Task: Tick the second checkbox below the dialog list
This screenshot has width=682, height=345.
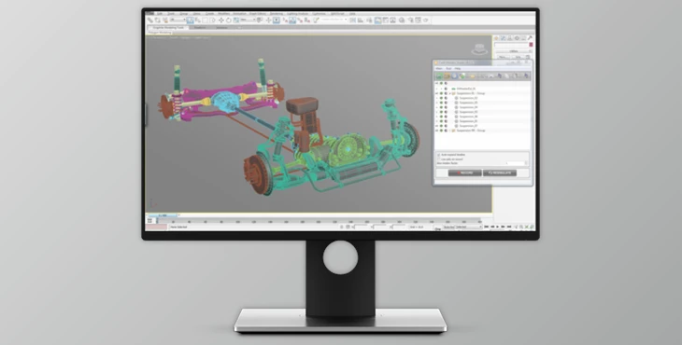Action: 438,159
